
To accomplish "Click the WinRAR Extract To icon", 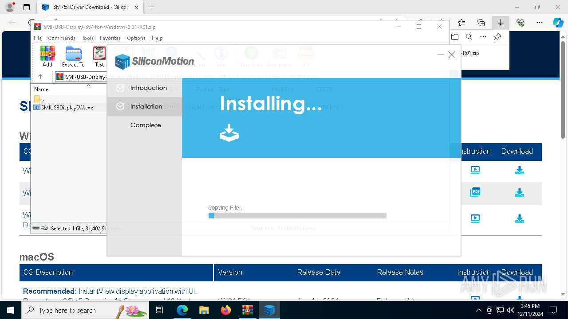I will pyautogui.click(x=73, y=56).
